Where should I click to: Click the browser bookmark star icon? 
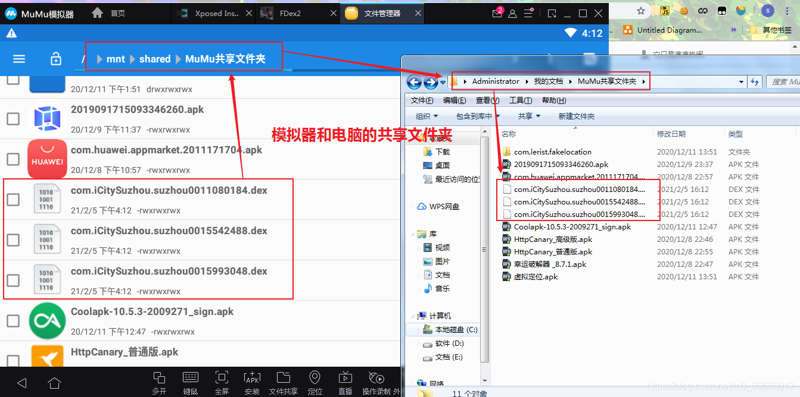(641, 11)
